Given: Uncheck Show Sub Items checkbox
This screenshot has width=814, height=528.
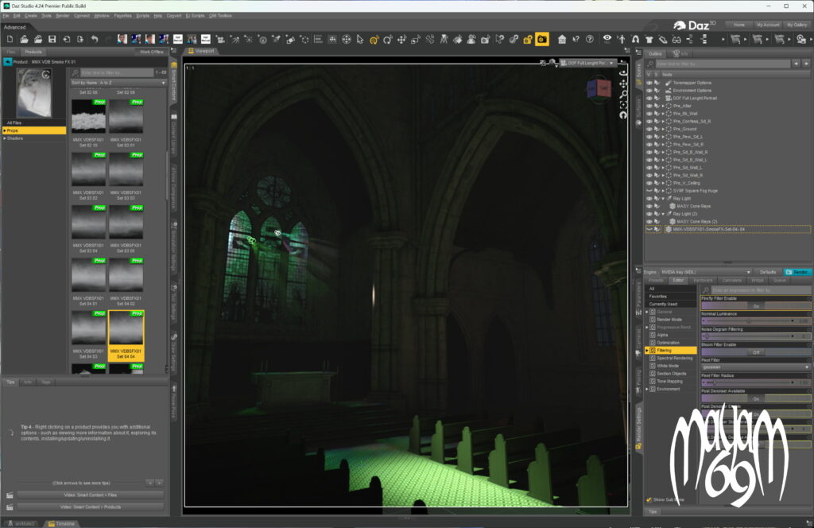Looking at the screenshot, I should (649, 499).
